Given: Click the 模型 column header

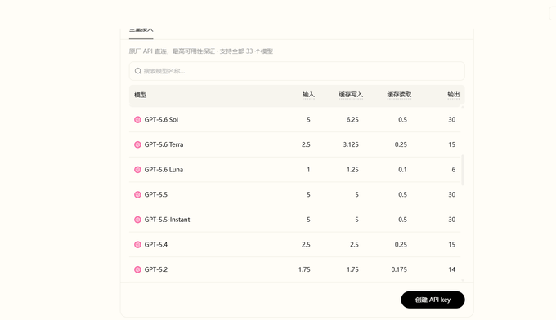Looking at the screenshot, I should 140,95.
